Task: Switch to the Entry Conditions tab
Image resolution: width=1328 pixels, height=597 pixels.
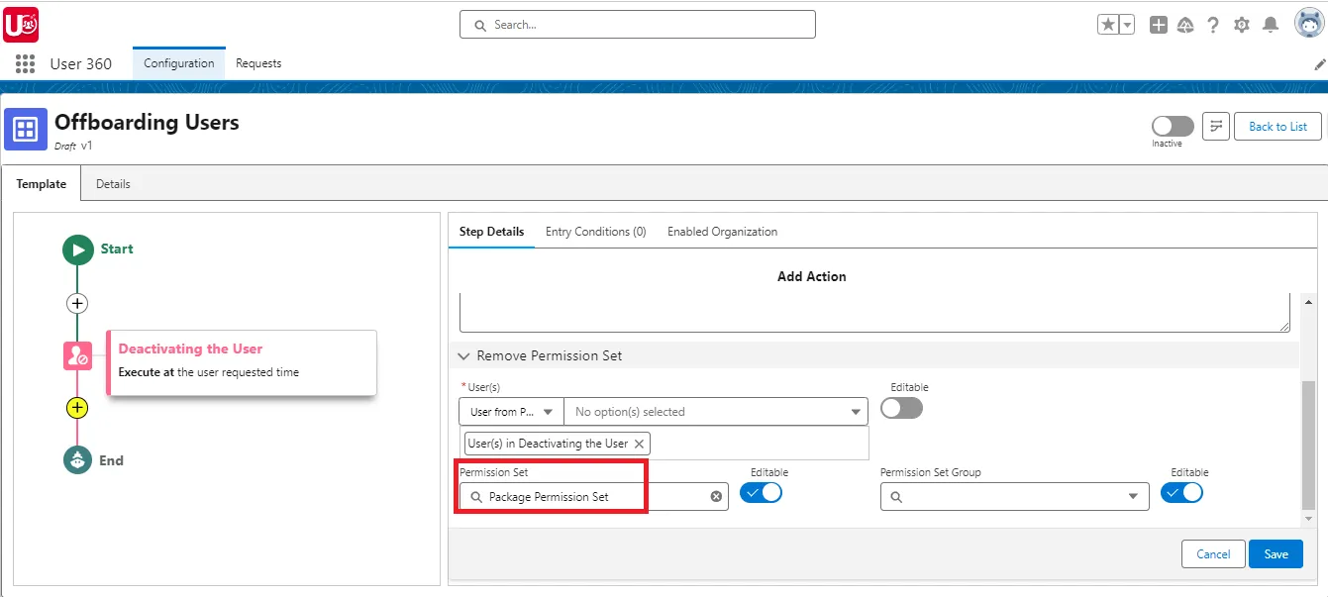Action: coord(595,231)
